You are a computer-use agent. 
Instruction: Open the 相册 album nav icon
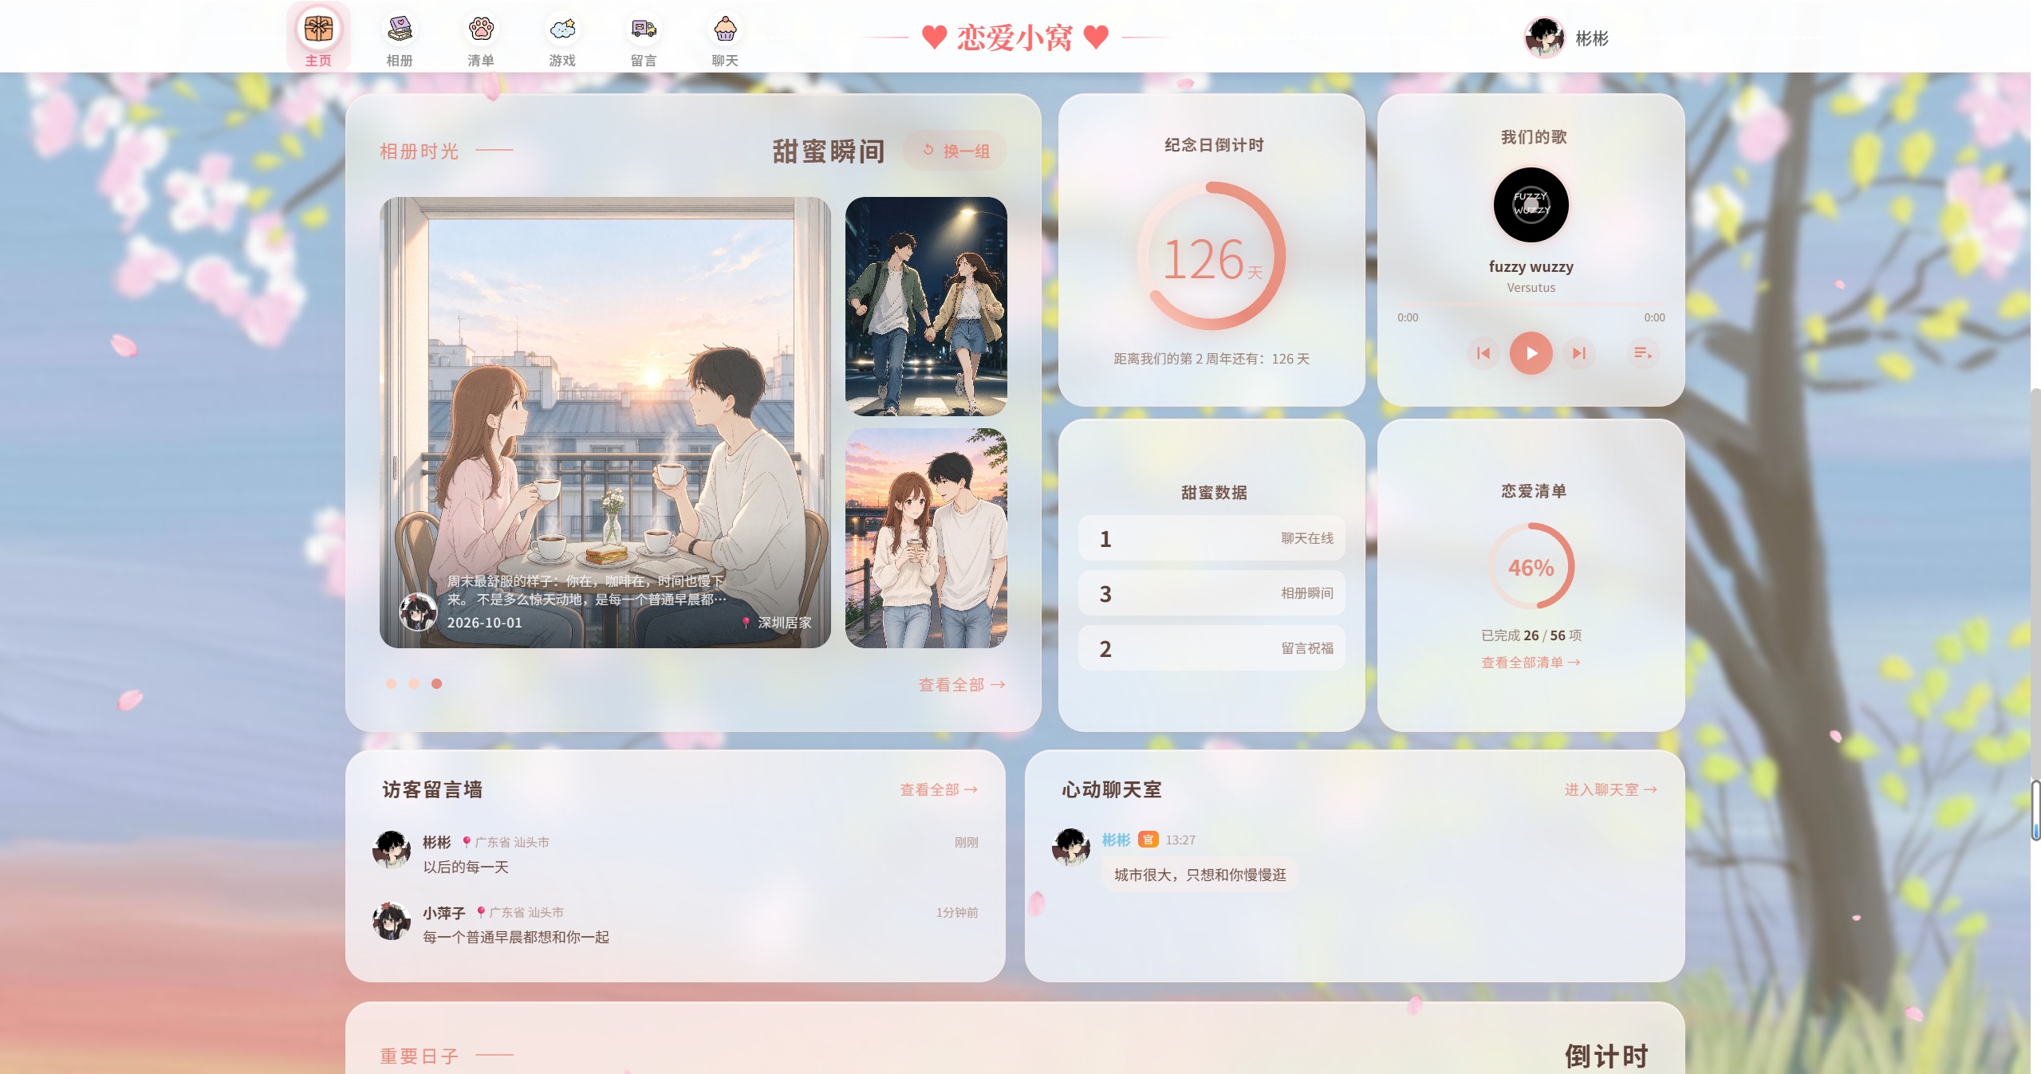tap(400, 37)
